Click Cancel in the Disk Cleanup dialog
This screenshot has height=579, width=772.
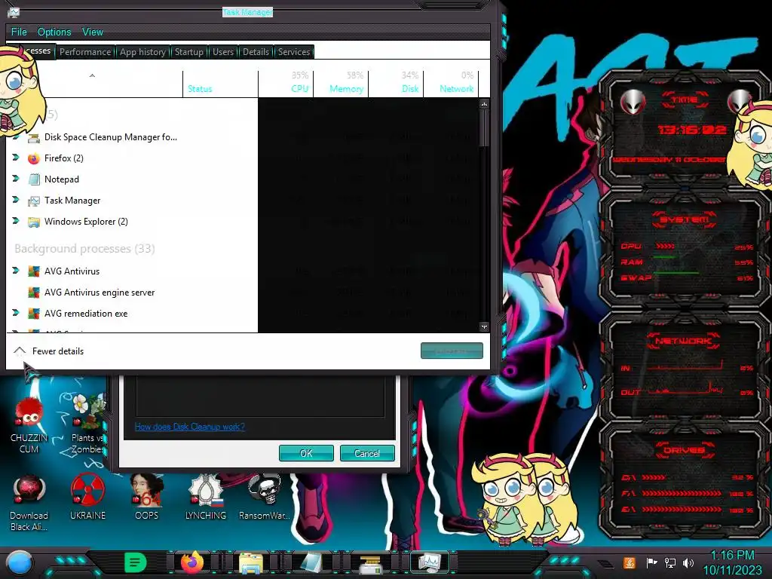(367, 453)
